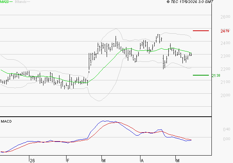233x163 pixels.
Task: Click the last M month marker (May)
Action: (178, 161)
